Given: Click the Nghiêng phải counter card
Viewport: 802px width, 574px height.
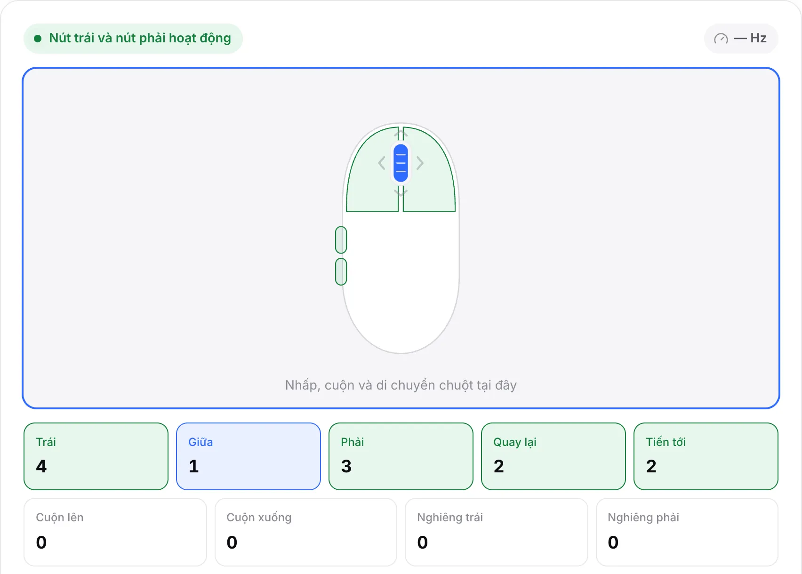Looking at the screenshot, I should coord(687,532).
